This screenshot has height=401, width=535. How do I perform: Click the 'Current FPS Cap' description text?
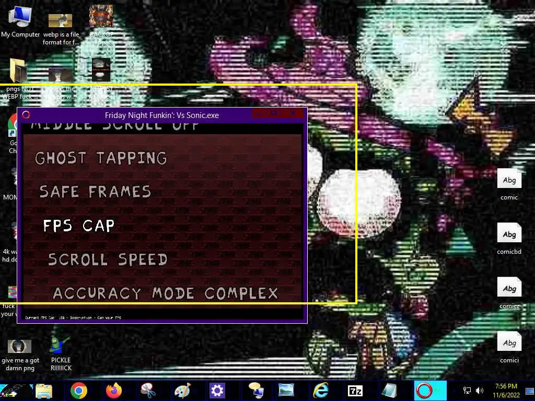click(x=73, y=318)
